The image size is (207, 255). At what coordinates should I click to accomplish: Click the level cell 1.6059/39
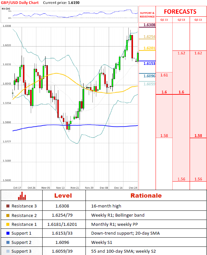coord(62,251)
